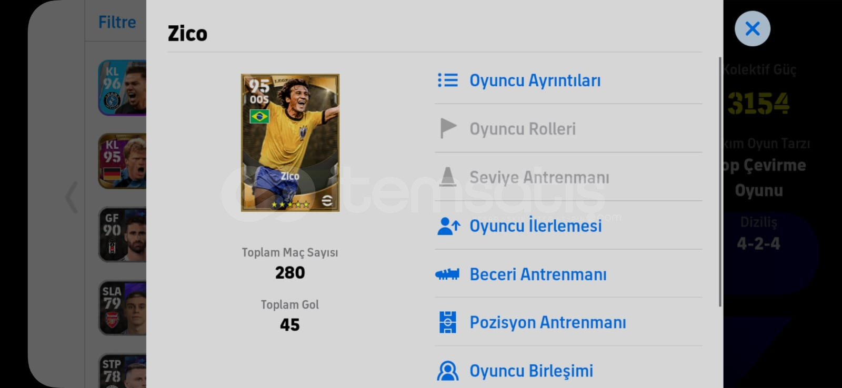Select the Oyuncu Rolleri flag icon
Screen dimensions: 842x388
click(x=448, y=129)
